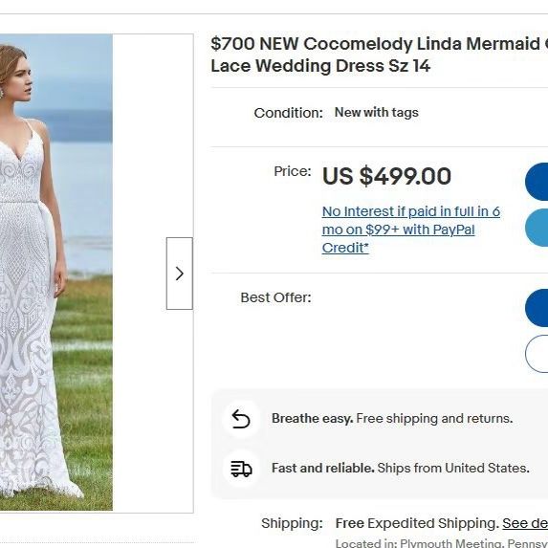Click the delivery truck icon
Image resolution: width=548 pixels, height=548 pixels.
coord(241,469)
